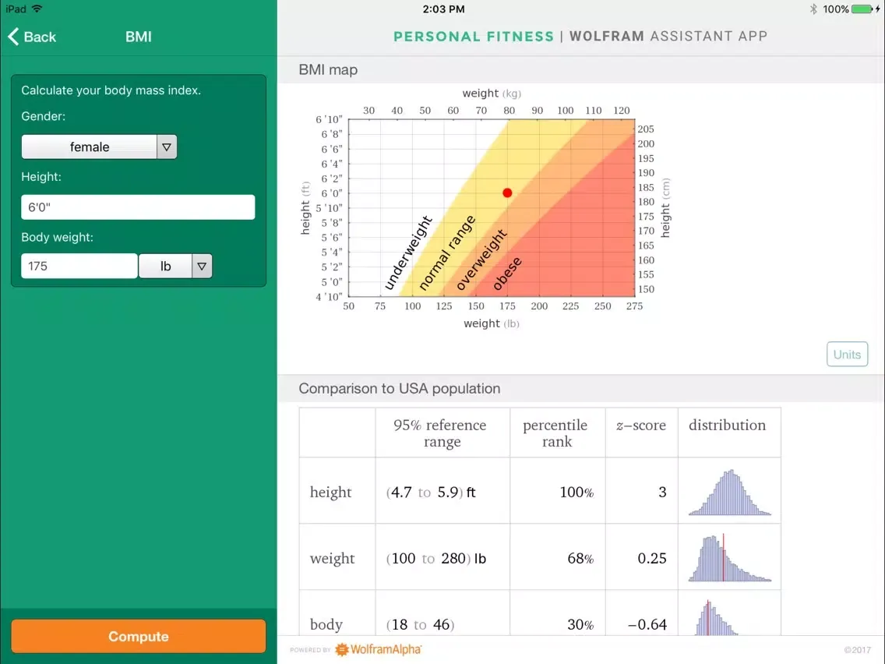Screen dimensions: 885x664
Task: Click 'Calculate your body mass index.' text
Action: point(111,90)
